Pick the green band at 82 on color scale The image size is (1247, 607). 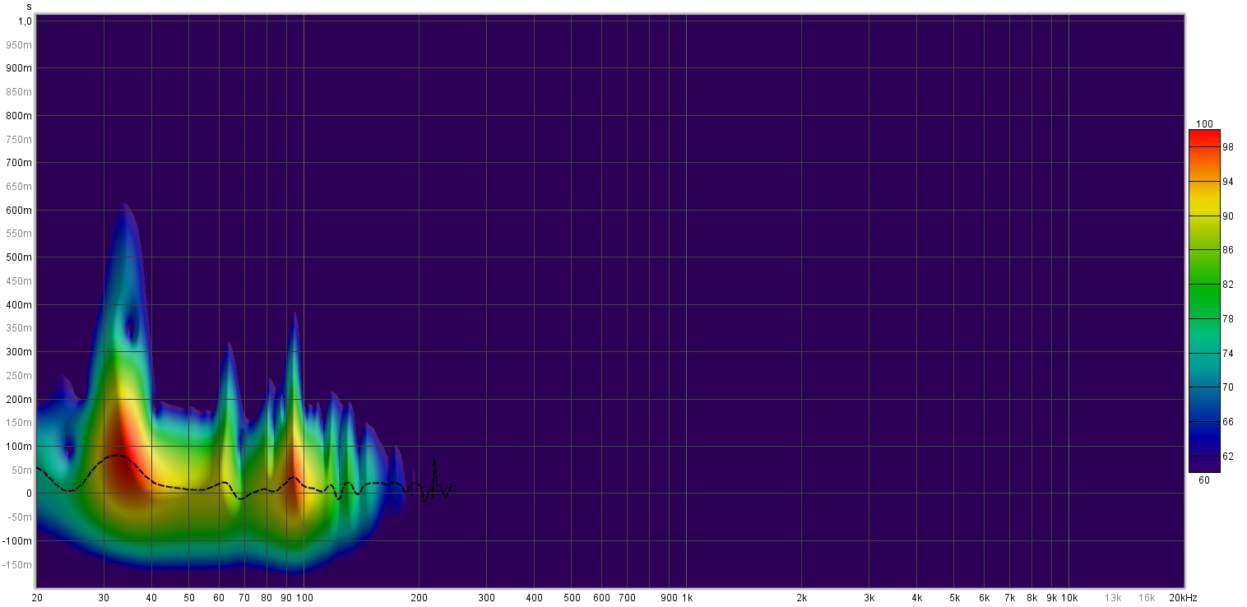(x=1204, y=285)
